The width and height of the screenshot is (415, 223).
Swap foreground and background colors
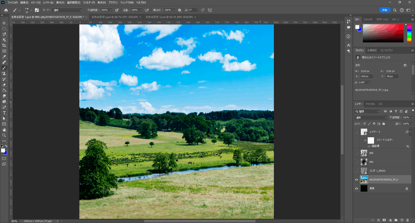pyautogui.click(x=6, y=146)
